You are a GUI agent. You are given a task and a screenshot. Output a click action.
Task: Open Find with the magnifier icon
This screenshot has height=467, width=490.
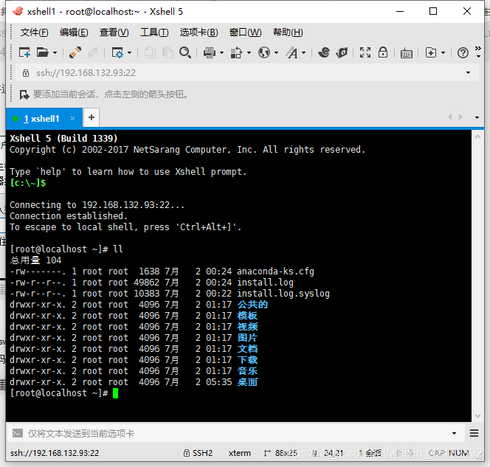(185, 52)
